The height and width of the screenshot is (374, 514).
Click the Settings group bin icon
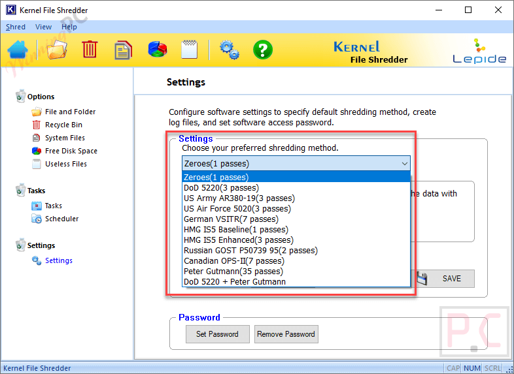click(20, 245)
